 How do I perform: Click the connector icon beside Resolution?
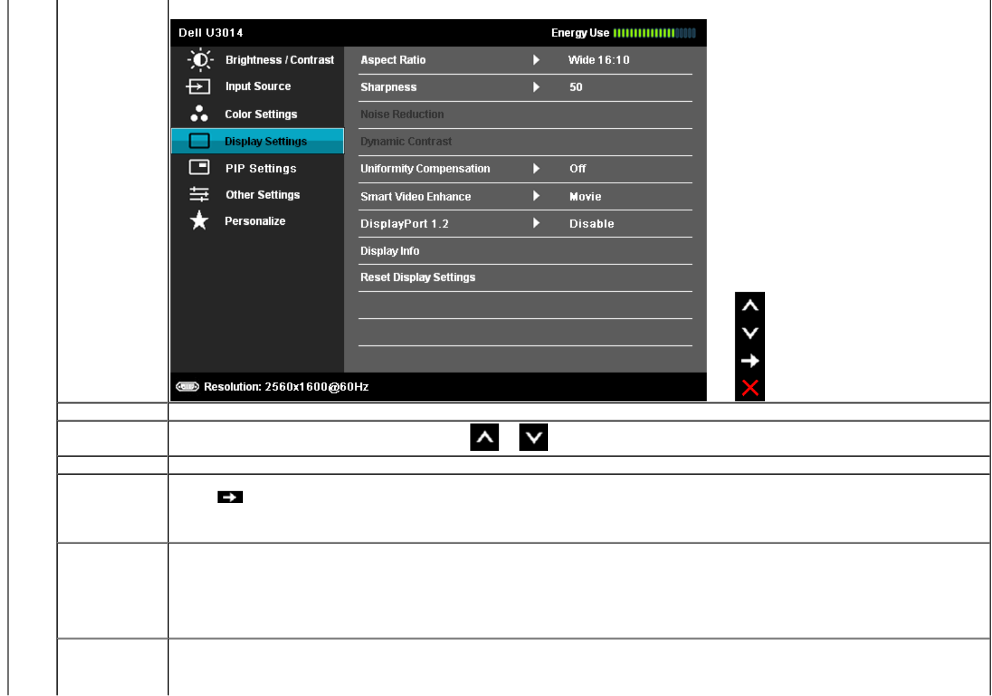[x=187, y=386]
